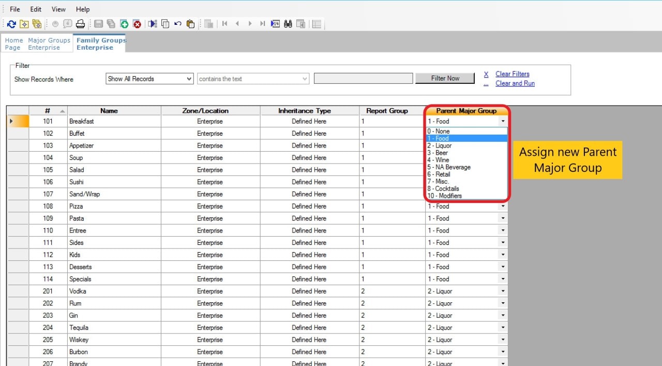Click the Undo arrow toolbar icon
The image size is (662, 366).
178,24
